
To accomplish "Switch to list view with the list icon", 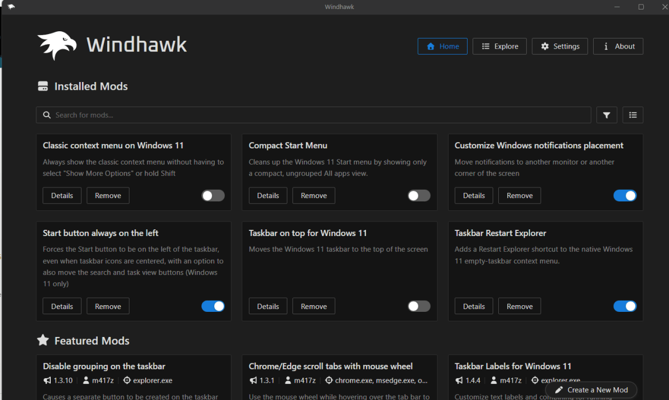I will coord(633,115).
